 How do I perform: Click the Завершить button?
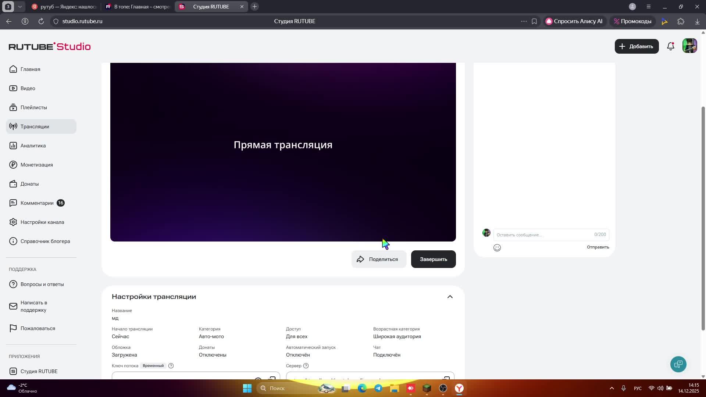(433, 259)
